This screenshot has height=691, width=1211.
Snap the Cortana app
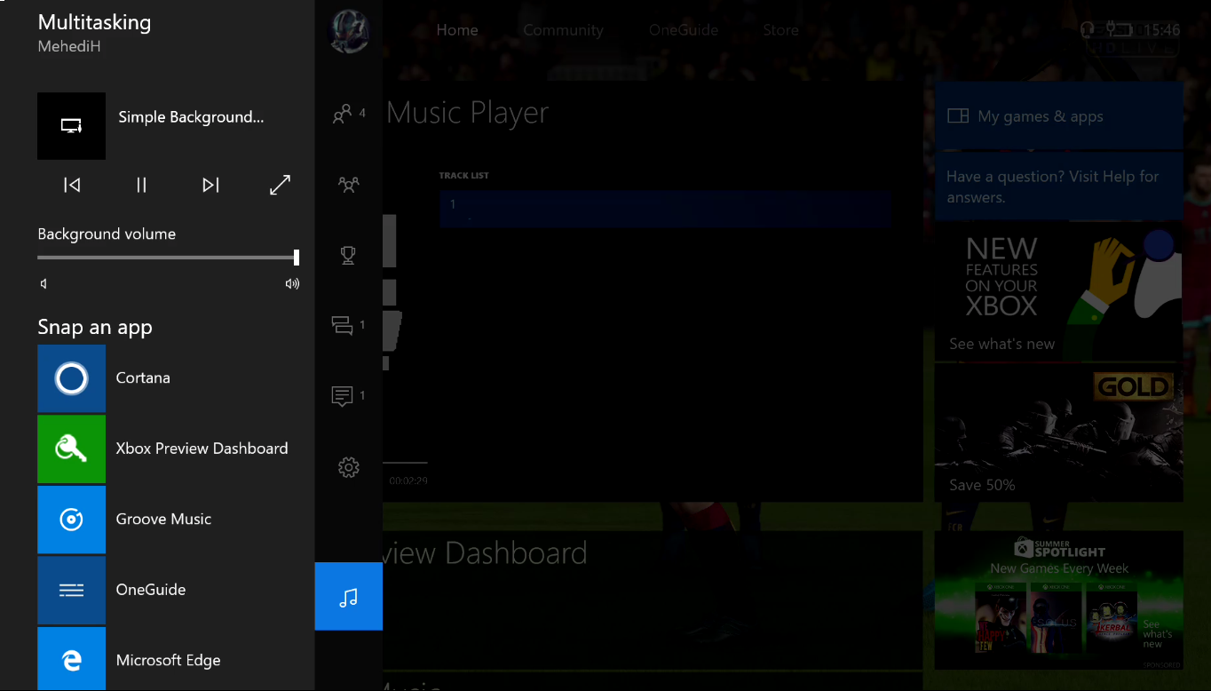(169, 378)
